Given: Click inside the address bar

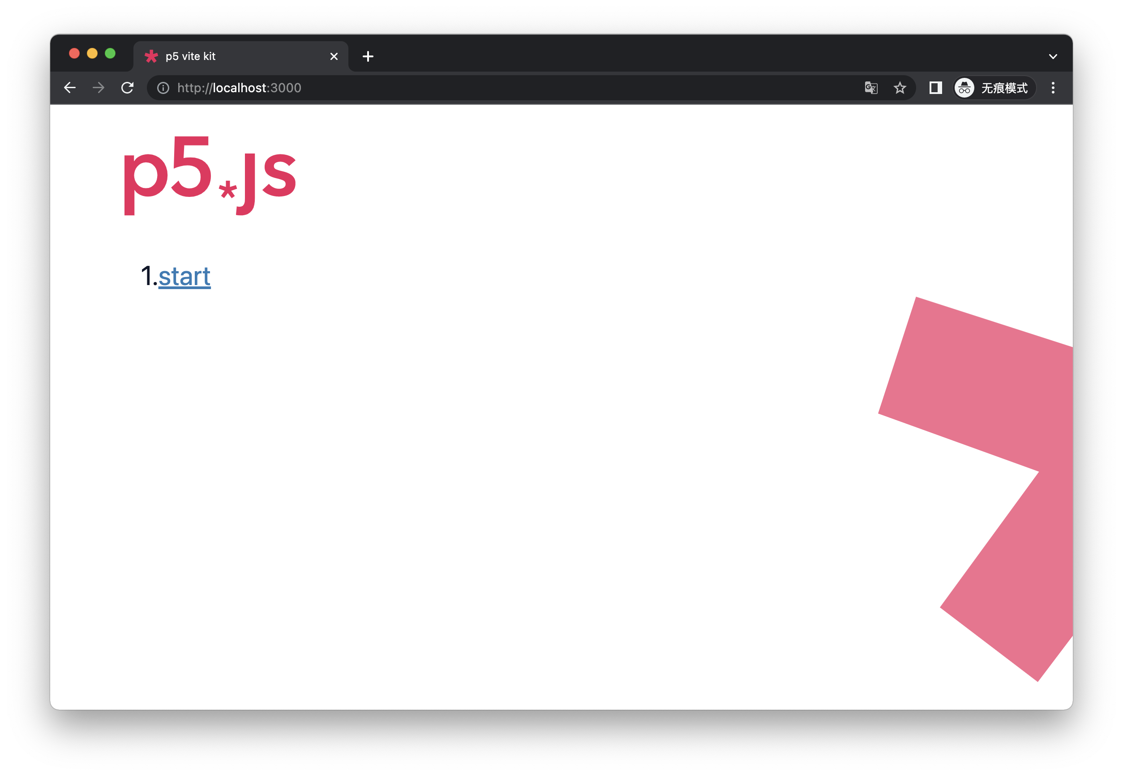Looking at the screenshot, I should 340,88.
